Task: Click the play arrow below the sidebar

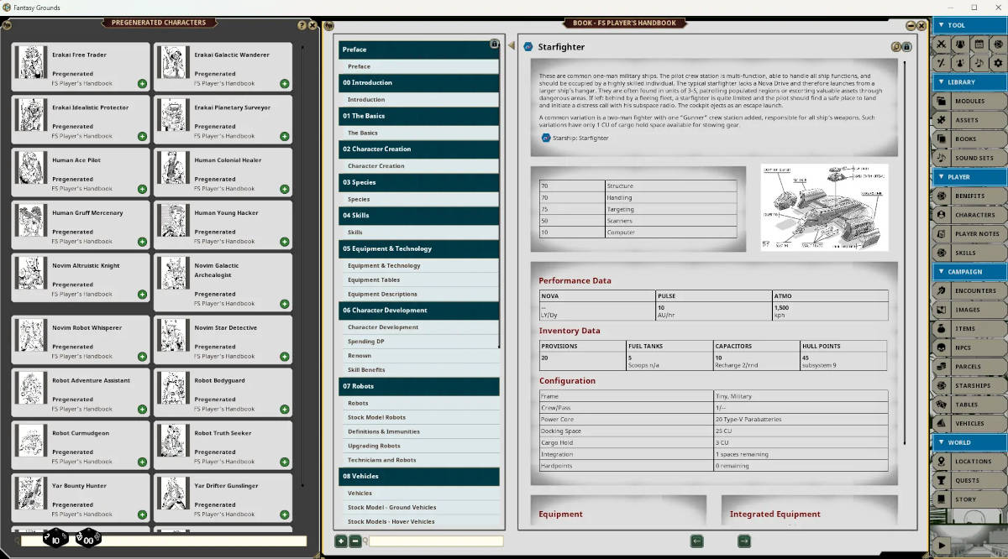Action: (x=942, y=546)
